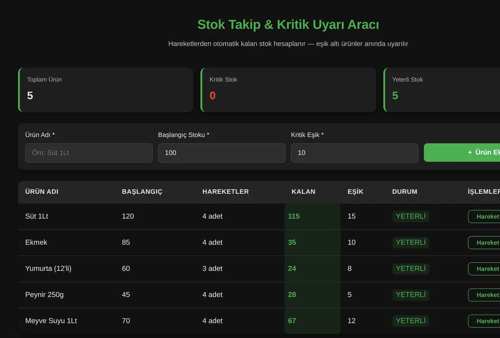Click threshold value 15 for Süt 1Lt

[352, 216]
